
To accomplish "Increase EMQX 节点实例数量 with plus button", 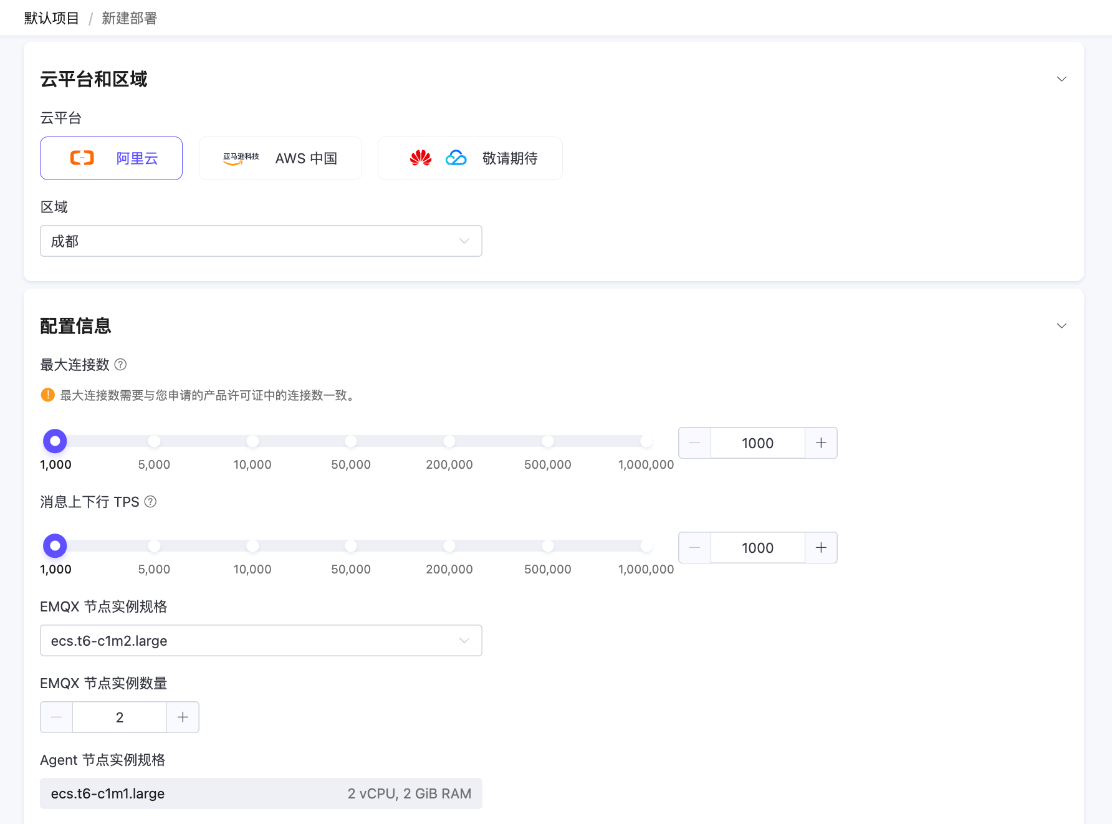I will coord(183,717).
